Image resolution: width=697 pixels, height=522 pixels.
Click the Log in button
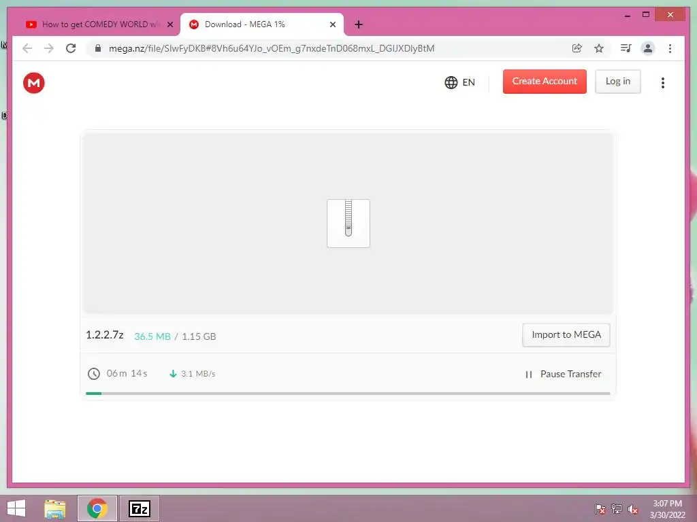[618, 82]
